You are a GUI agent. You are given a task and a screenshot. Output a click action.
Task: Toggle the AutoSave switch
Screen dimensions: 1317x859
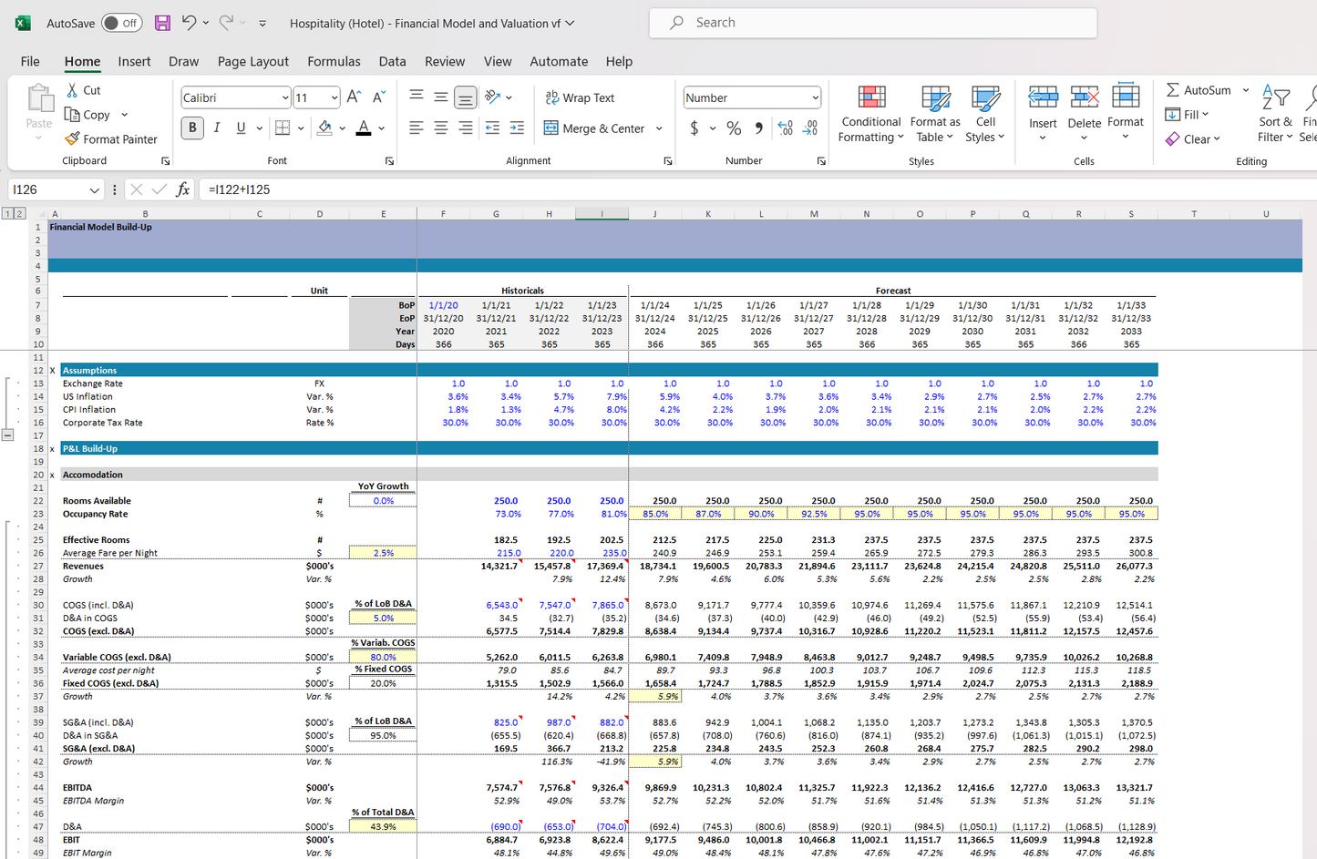121,23
